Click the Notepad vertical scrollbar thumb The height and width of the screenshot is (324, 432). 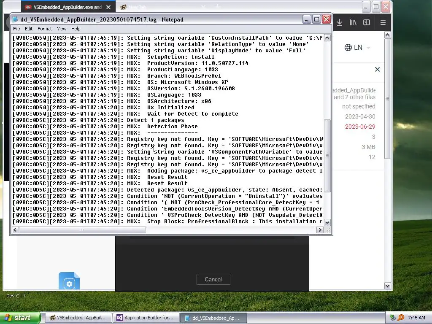(x=327, y=156)
